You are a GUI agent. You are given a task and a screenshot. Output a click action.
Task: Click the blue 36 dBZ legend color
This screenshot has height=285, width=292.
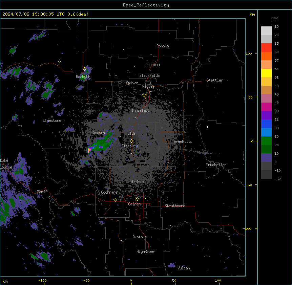tap(266, 124)
